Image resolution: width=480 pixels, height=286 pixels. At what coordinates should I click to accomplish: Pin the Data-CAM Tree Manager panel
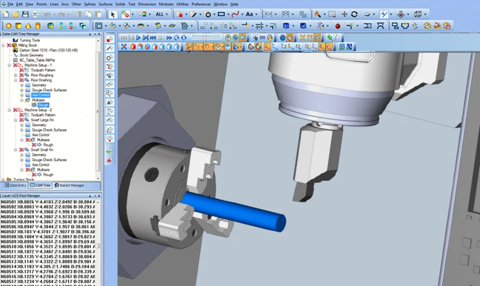[89, 34]
